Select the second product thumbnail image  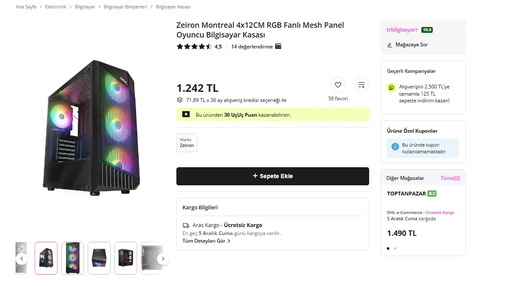[72, 258]
